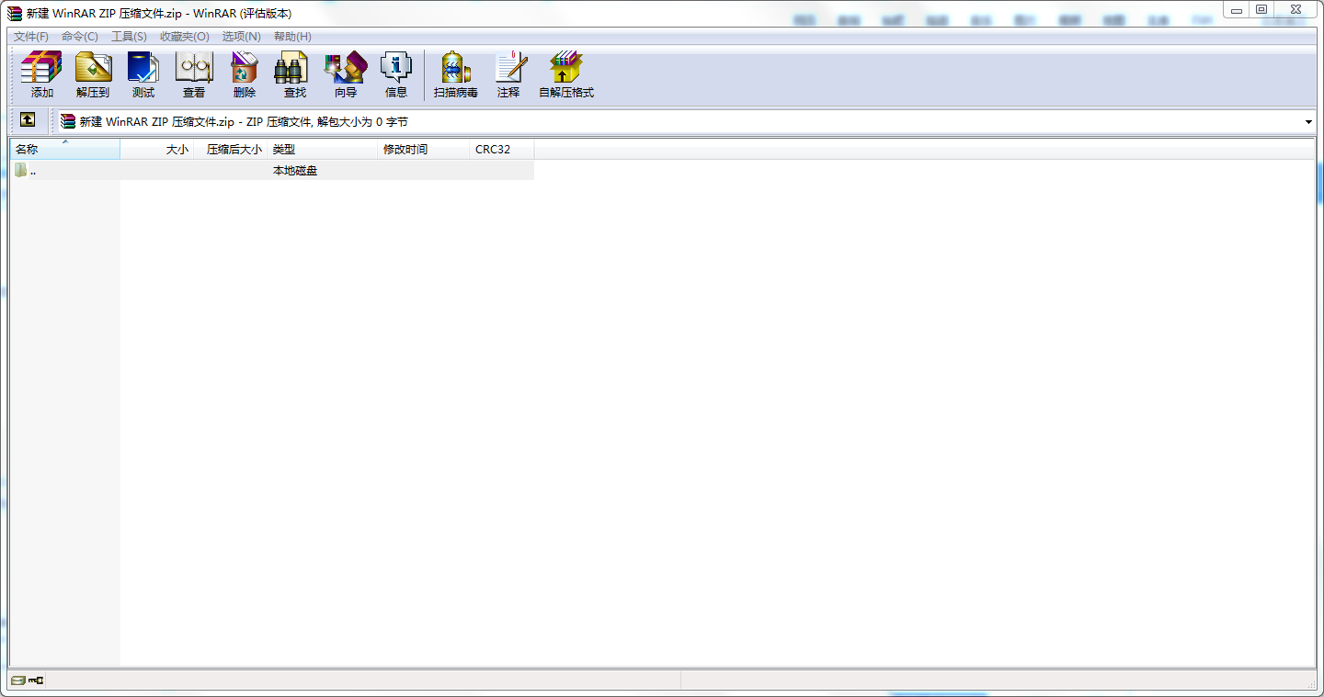
Task: Launch the 向导 (Wizard) tool
Action: 346,74
